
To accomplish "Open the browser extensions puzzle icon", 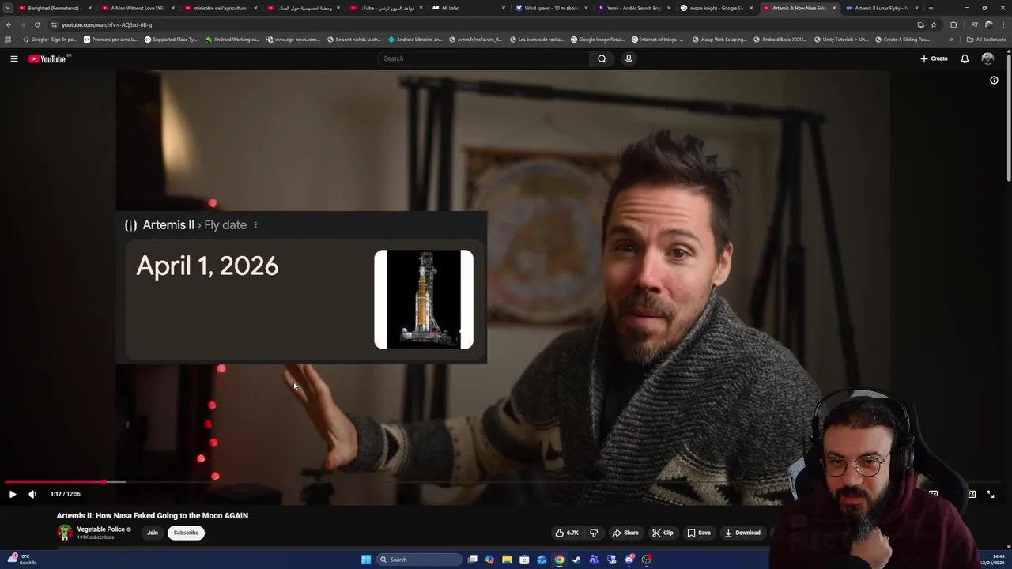I will (953, 24).
